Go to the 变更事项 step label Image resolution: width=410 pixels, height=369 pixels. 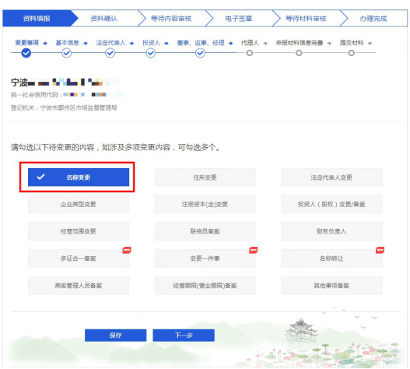point(27,43)
